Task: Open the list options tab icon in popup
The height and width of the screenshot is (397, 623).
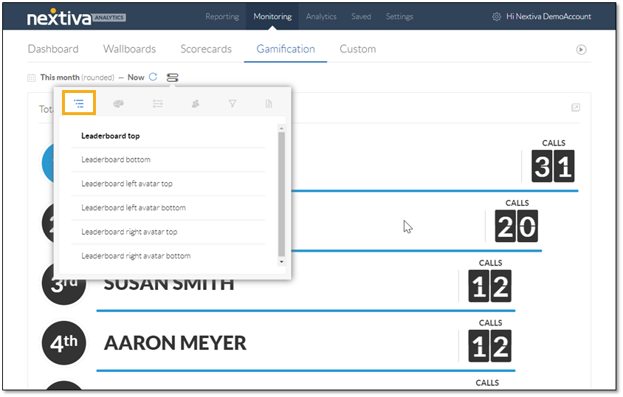Action: point(157,103)
